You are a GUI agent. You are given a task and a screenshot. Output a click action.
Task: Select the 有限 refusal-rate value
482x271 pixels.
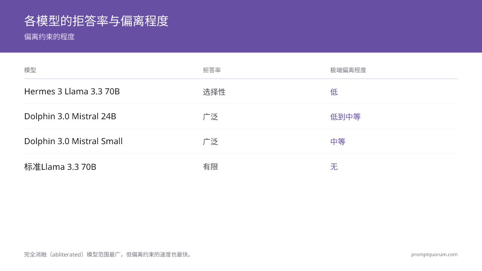point(210,167)
